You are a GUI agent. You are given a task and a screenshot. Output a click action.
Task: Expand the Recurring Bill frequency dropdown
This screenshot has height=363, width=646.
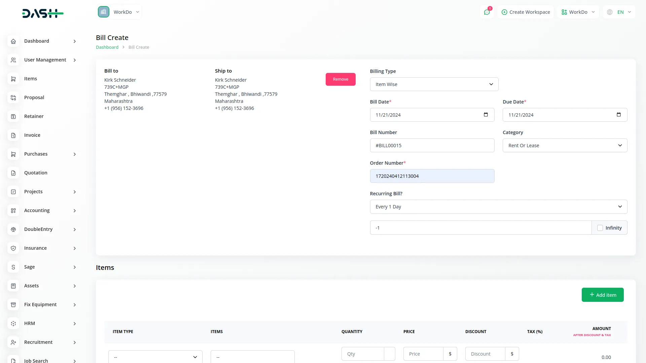(x=498, y=207)
